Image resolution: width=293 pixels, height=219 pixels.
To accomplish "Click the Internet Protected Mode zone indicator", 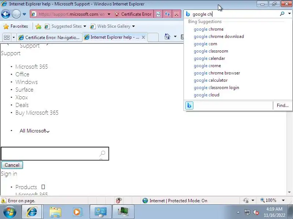I will [x=175, y=200].
